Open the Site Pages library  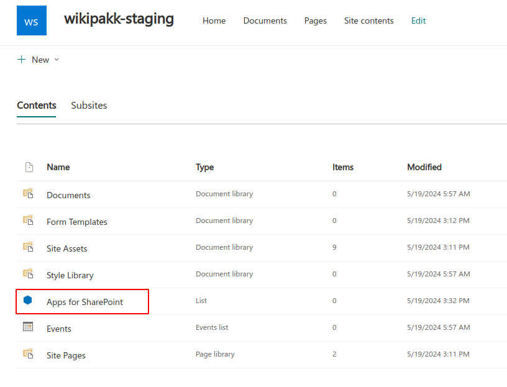66,356
